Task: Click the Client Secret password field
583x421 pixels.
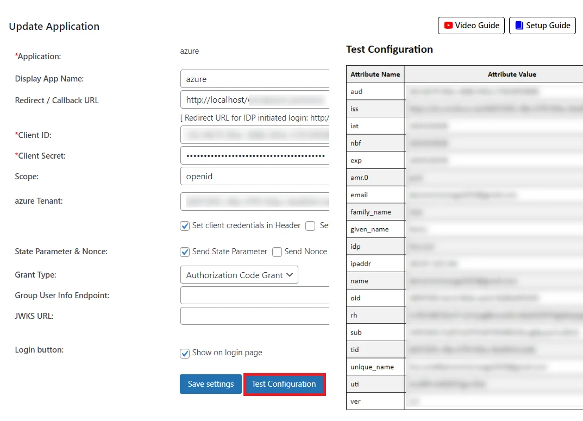Action: pyautogui.click(x=255, y=155)
